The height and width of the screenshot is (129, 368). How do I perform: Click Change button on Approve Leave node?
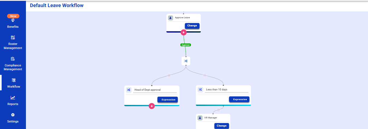tap(192, 26)
